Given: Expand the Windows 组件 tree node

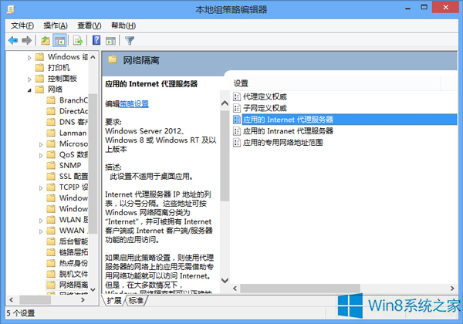Looking at the screenshot, I should coord(29,58).
